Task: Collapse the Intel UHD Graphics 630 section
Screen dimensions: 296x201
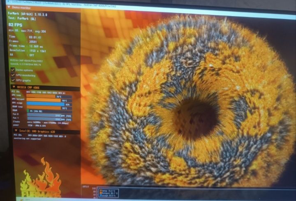Action: [16, 131]
